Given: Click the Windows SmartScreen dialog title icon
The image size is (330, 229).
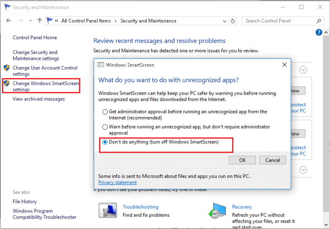Looking at the screenshot, I should pyautogui.click(x=101, y=65).
